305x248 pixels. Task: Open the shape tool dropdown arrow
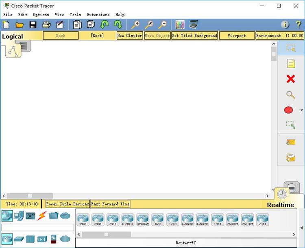pyautogui.click(x=302, y=110)
